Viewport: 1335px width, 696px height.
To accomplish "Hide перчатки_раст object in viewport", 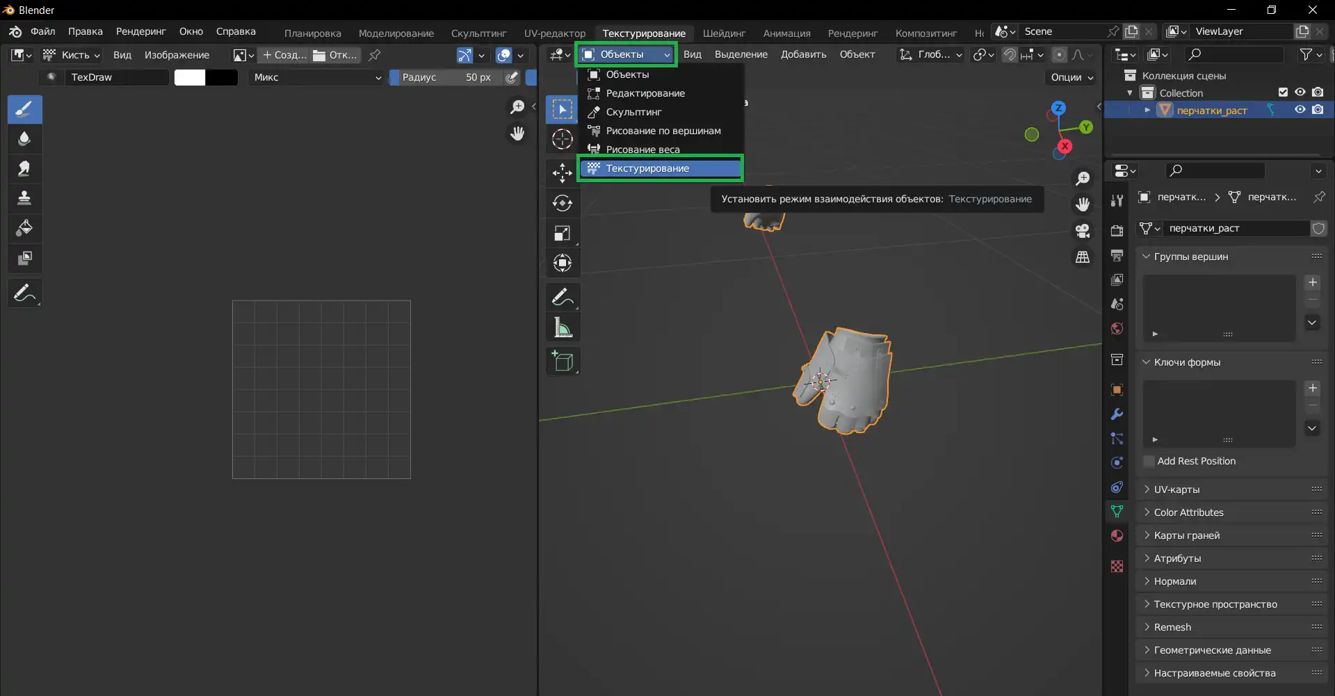I will [x=1300, y=110].
